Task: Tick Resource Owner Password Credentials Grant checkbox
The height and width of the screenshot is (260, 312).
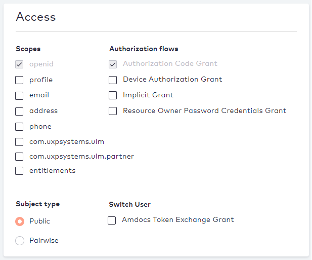Action: point(113,111)
